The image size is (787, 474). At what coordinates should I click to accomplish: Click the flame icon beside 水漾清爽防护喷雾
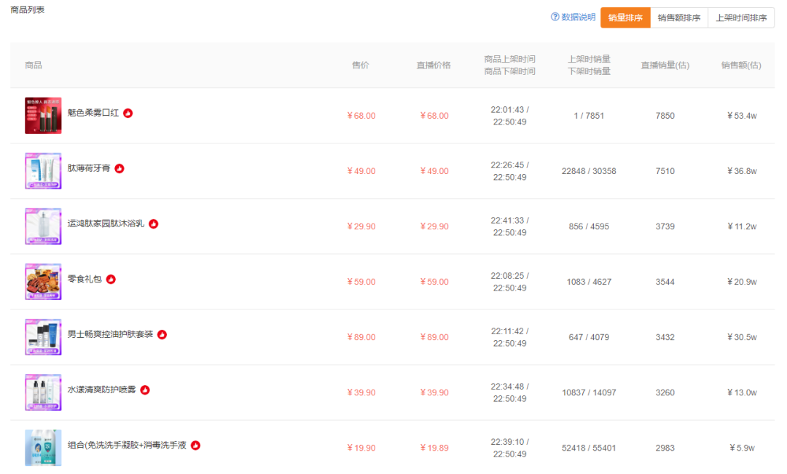click(x=145, y=390)
